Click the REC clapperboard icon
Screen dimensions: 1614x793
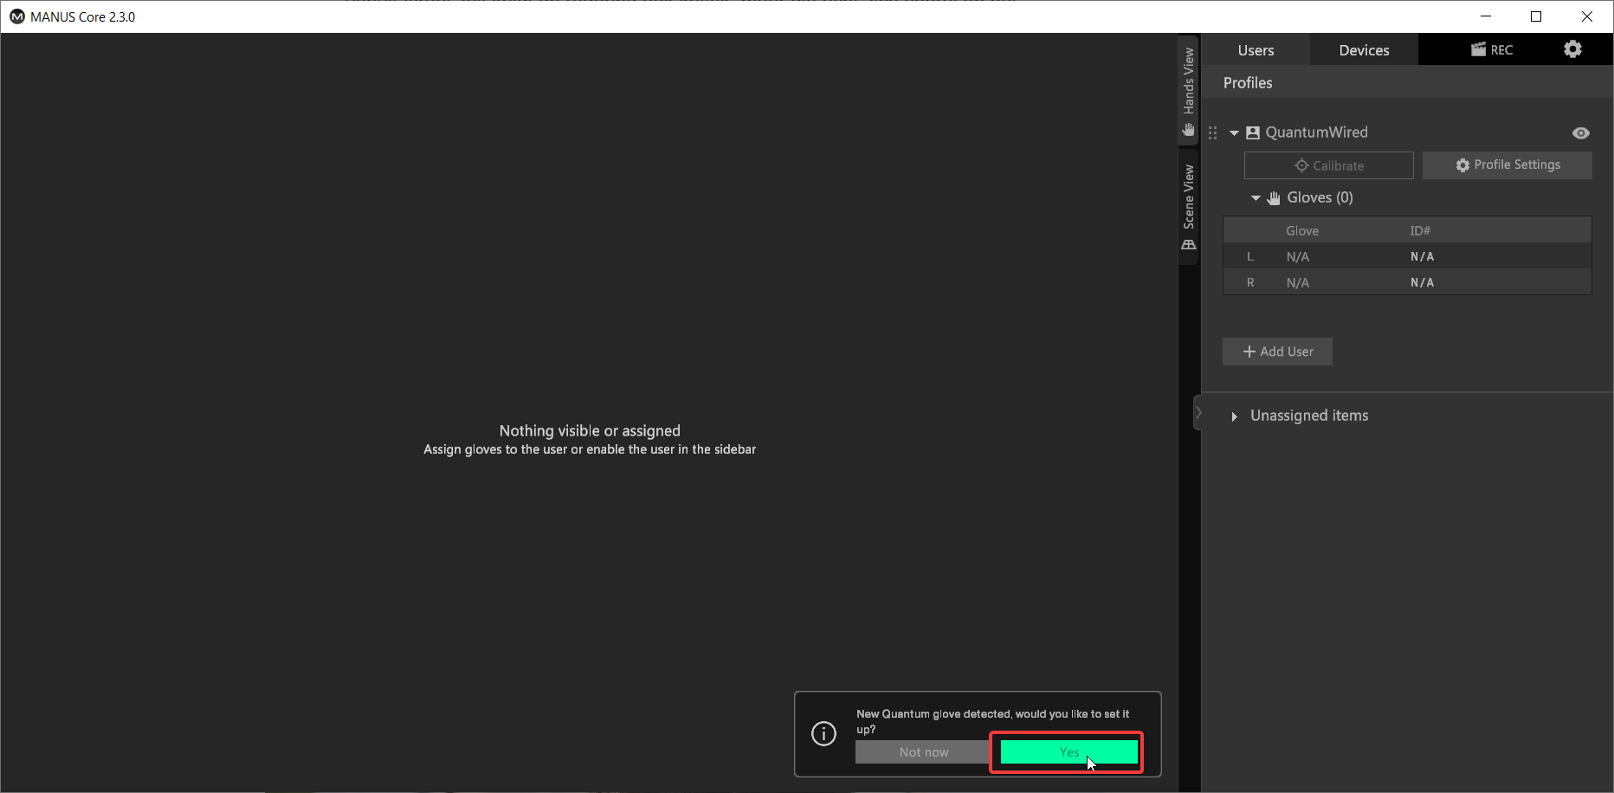[1478, 49]
